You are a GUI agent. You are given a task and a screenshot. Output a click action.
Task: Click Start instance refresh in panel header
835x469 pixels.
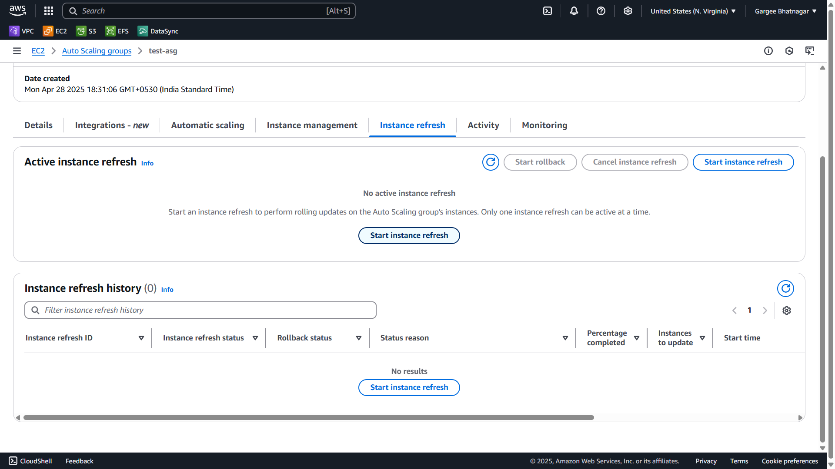click(x=743, y=162)
